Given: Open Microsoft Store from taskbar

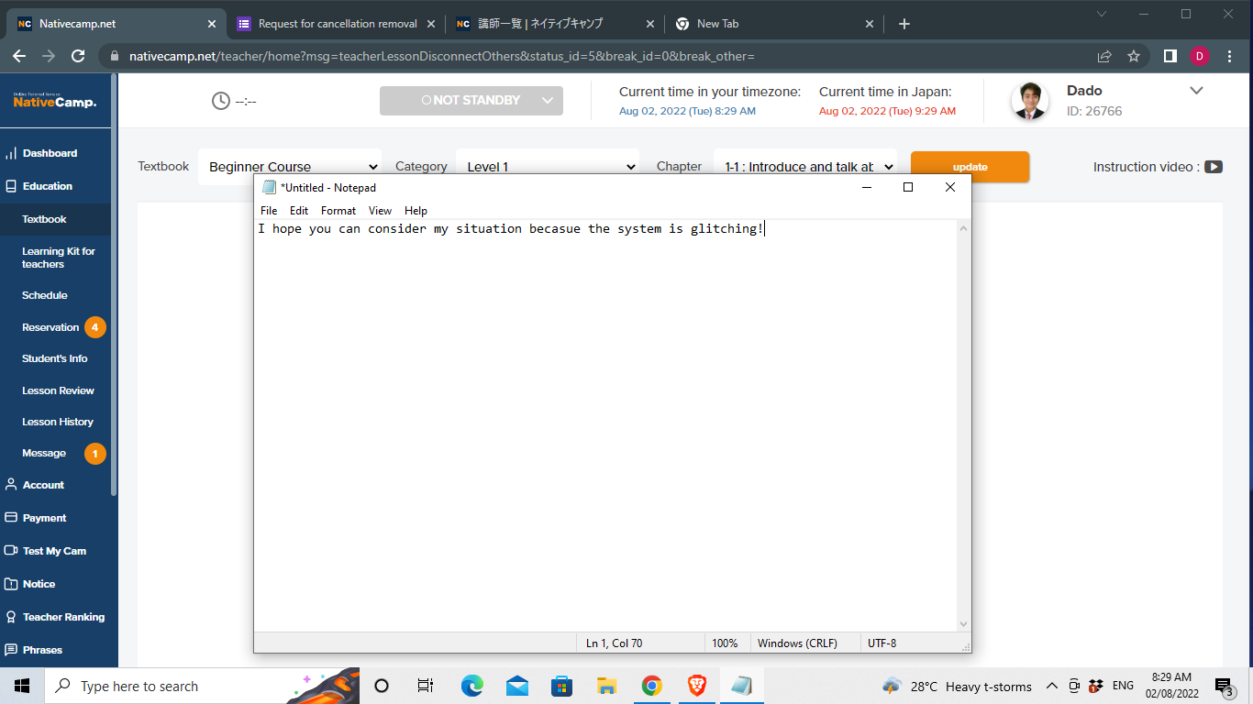Looking at the screenshot, I should 561,686.
